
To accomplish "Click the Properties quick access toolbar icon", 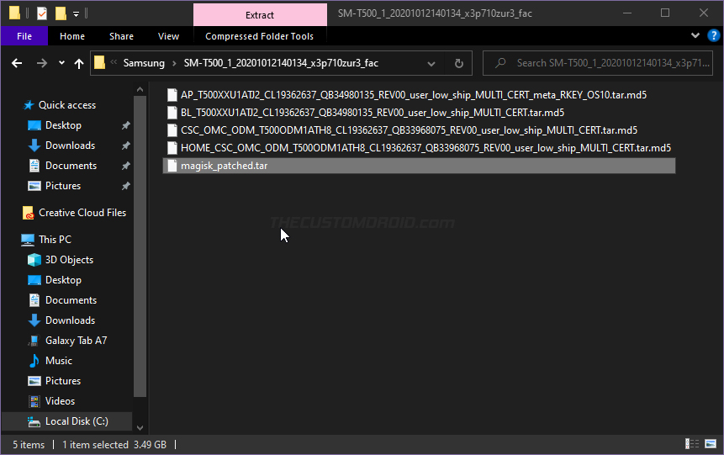I will point(42,13).
